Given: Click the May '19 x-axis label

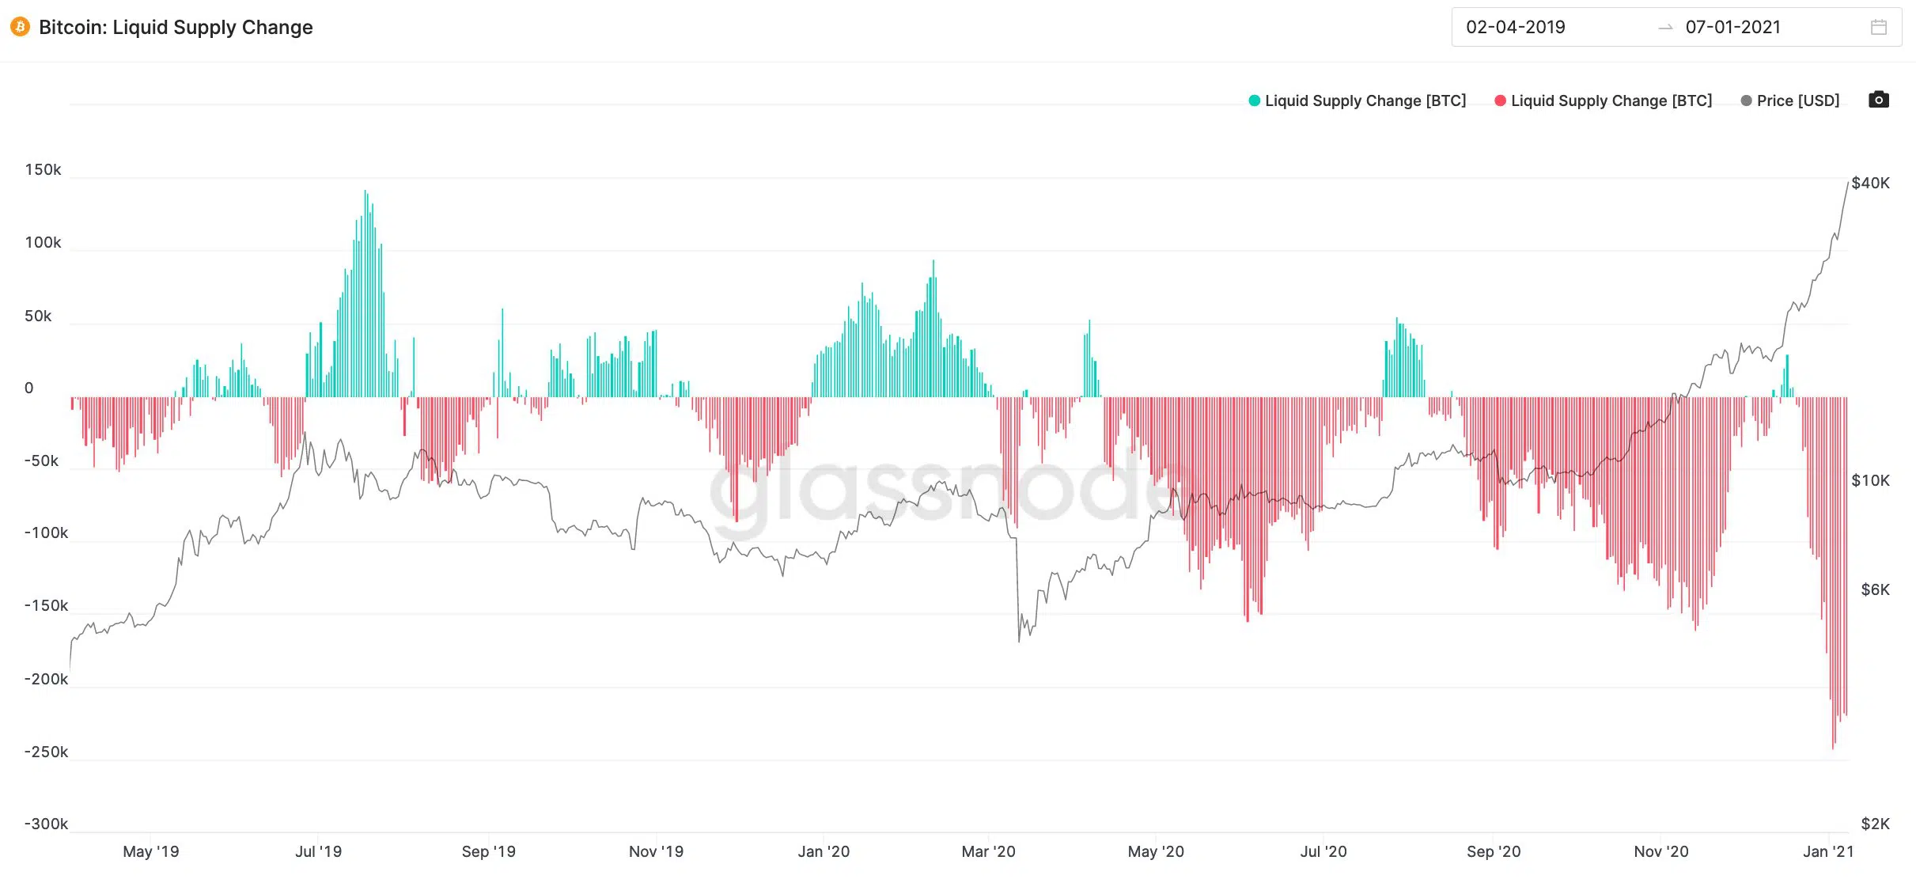Looking at the screenshot, I should pyautogui.click(x=150, y=851).
